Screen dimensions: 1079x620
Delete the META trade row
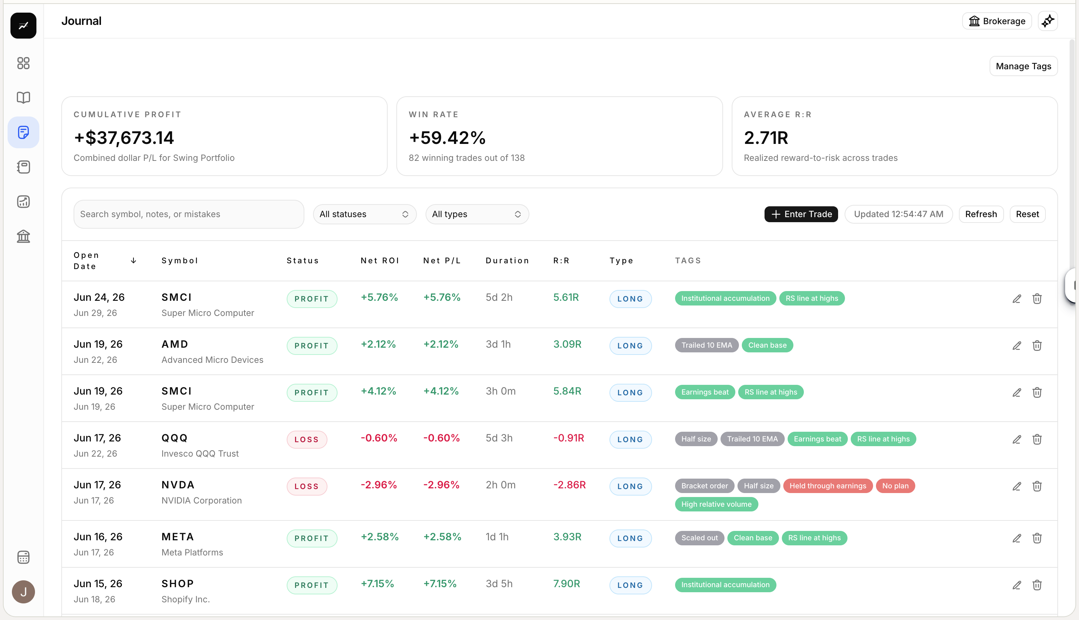pyautogui.click(x=1037, y=538)
